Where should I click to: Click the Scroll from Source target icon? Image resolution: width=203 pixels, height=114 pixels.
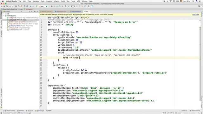(x=29, y=11)
